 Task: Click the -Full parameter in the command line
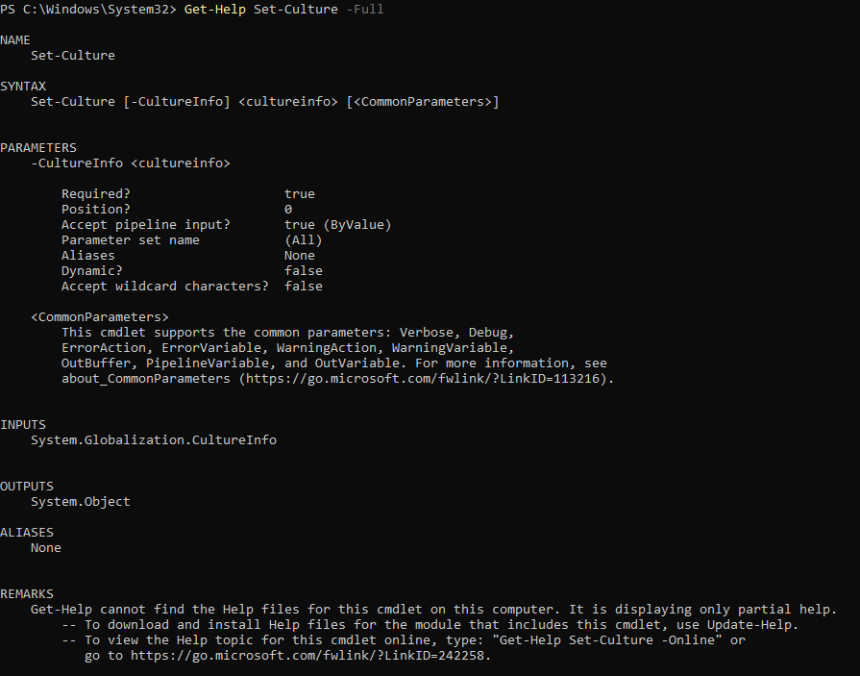365,10
